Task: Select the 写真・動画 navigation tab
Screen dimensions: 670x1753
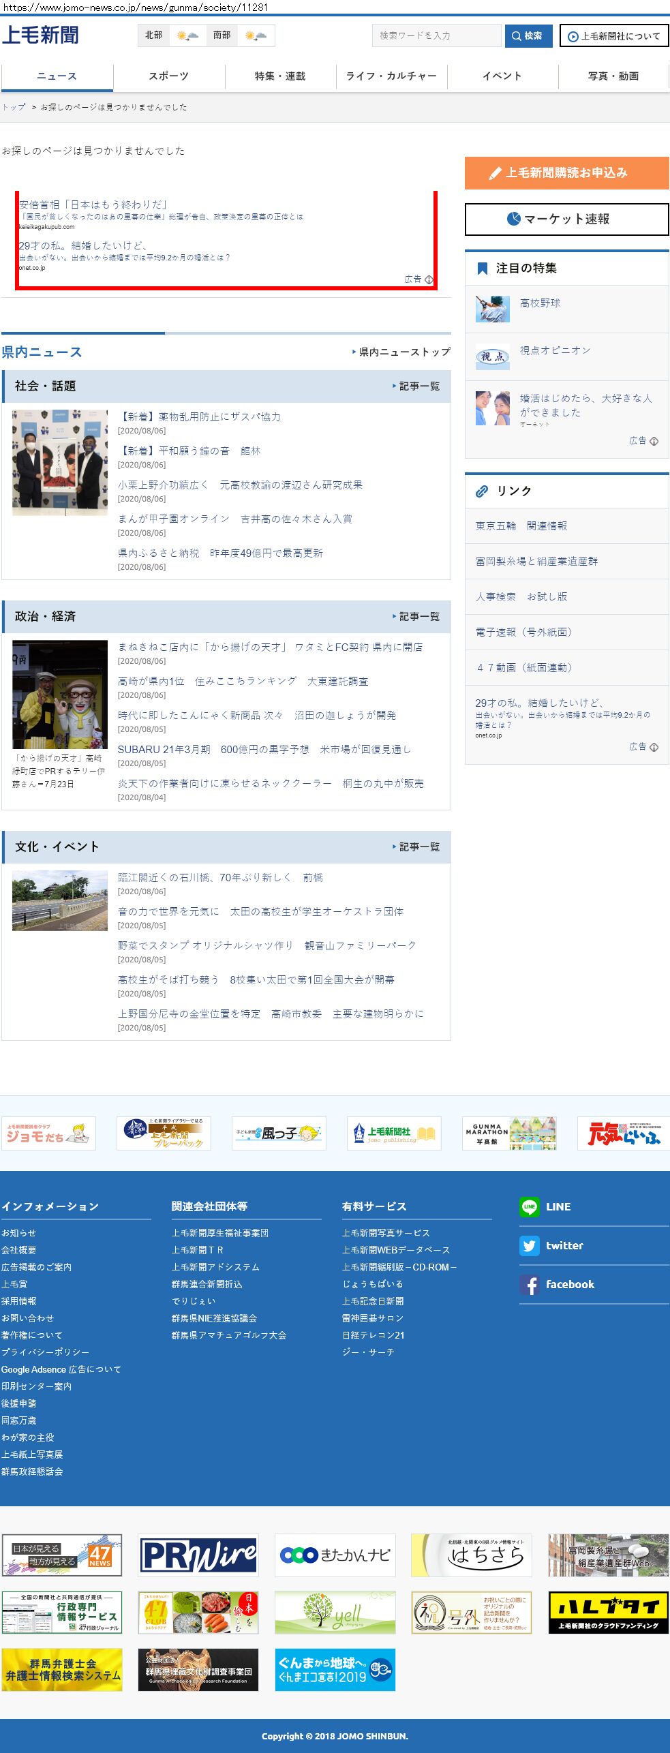Action: click(613, 76)
